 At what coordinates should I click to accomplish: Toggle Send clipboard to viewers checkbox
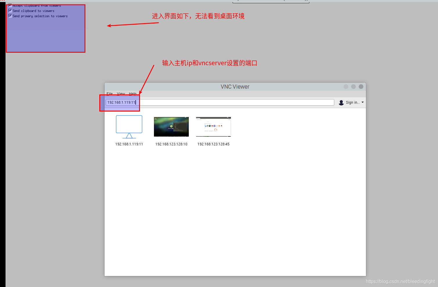pyautogui.click(x=10, y=11)
